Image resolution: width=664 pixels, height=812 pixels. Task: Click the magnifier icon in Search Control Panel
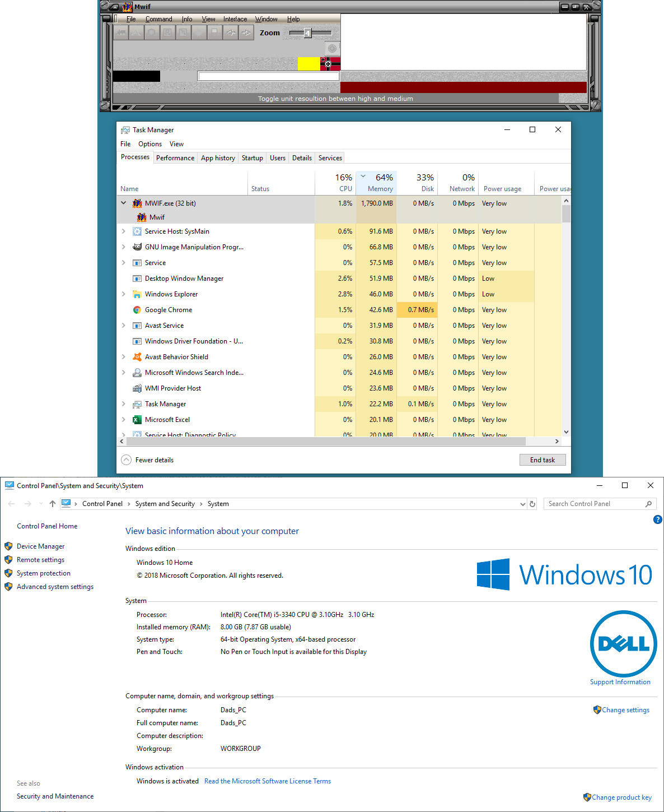648,504
